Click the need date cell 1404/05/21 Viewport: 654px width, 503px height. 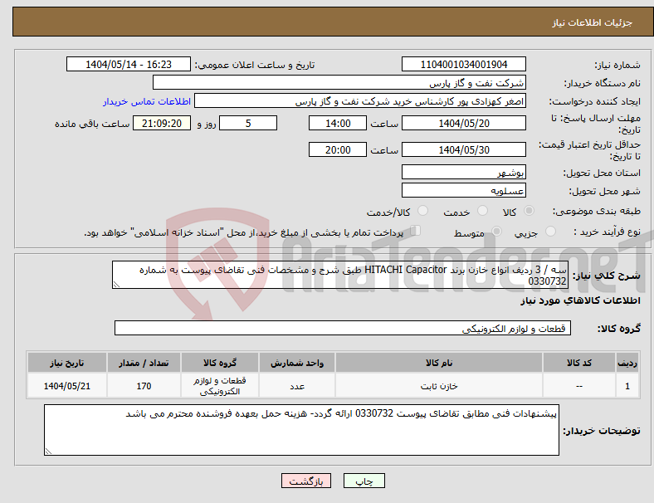click(x=67, y=386)
